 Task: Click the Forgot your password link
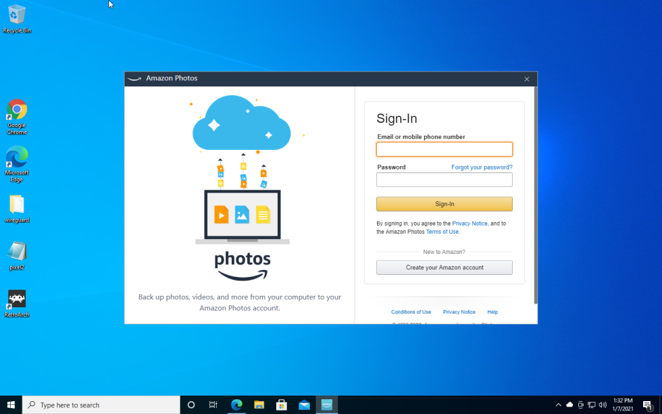pyautogui.click(x=482, y=167)
